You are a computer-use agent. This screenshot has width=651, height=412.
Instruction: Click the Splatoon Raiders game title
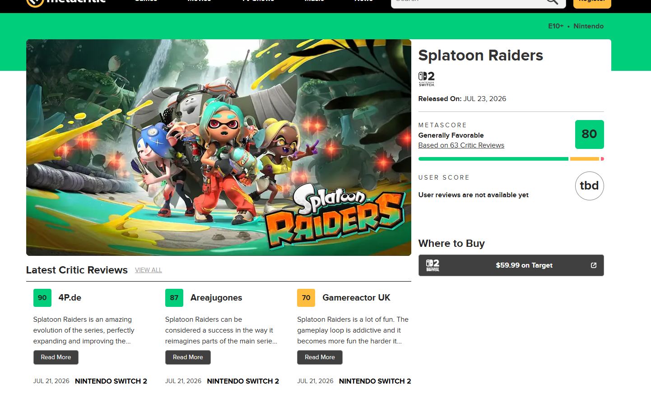[x=480, y=55]
